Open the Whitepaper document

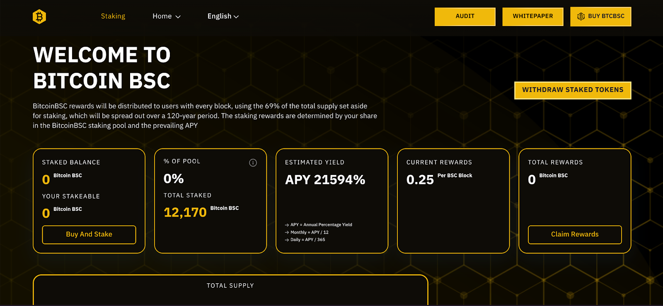point(533,17)
